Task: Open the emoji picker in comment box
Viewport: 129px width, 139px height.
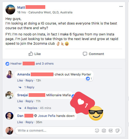Action: point(97,130)
